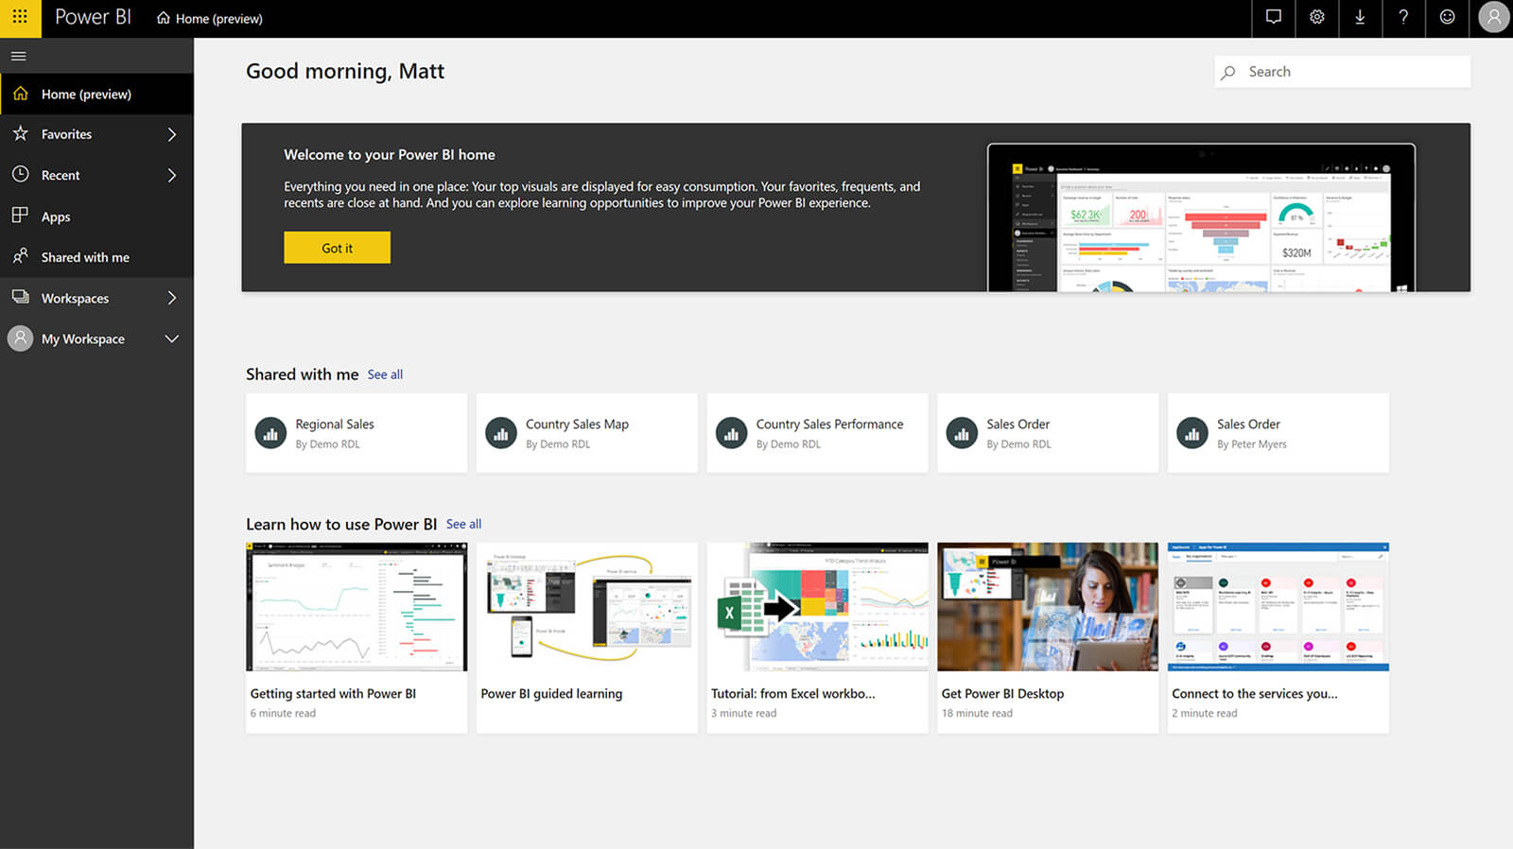Image resolution: width=1513 pixels, height=849 pixels.
Task: Expand the Recent flyout chevron
Action: [x=171, y=175]
